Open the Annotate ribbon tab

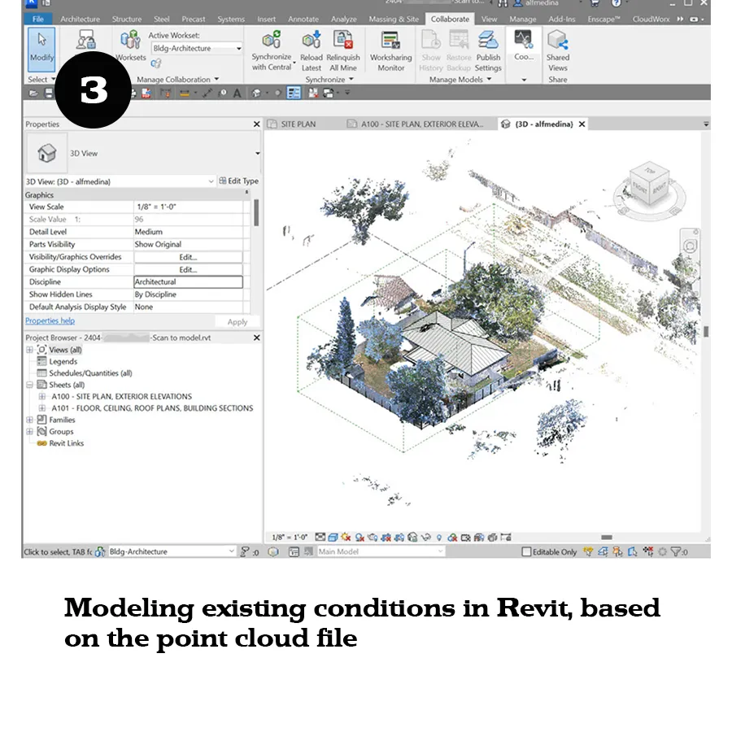[x=303, y=20]
